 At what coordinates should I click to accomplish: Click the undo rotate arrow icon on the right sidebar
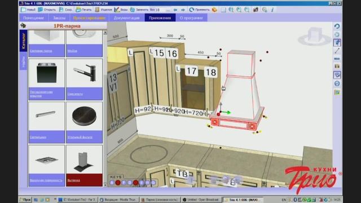tap(337, 27)
